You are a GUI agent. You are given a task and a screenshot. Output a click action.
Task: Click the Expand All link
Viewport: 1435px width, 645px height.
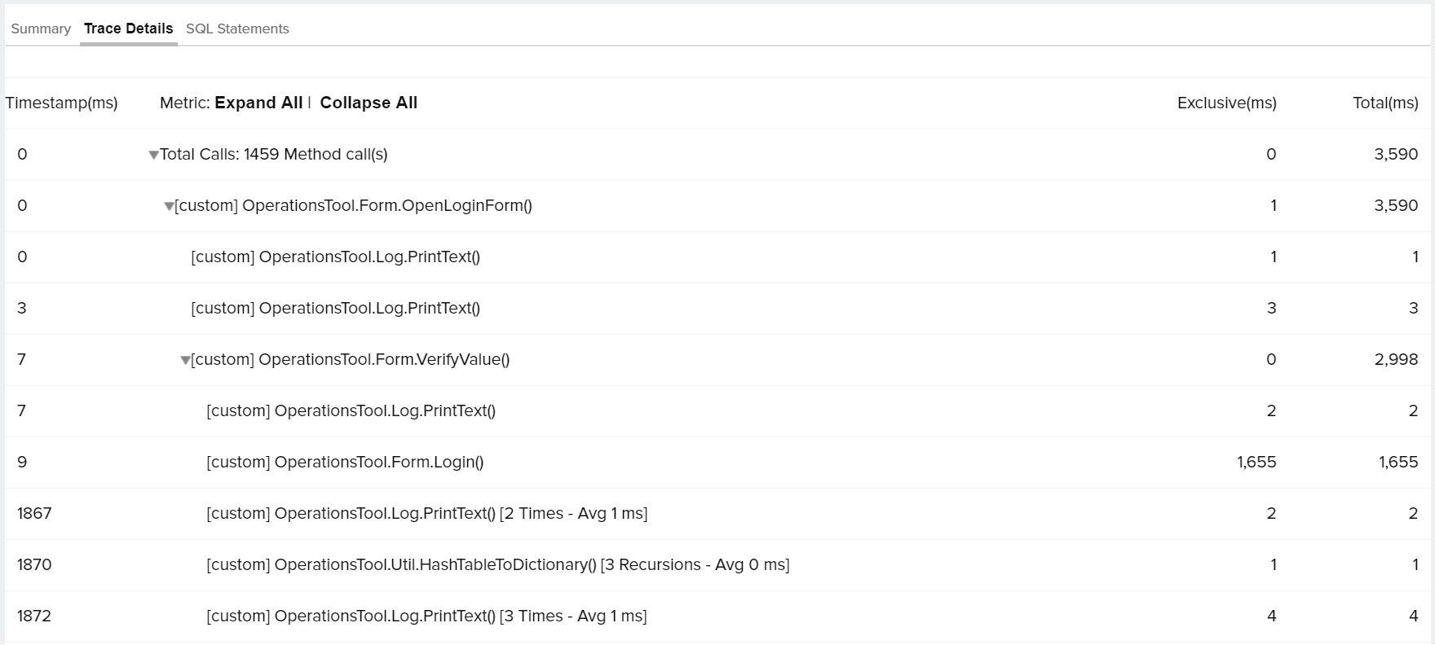tap(258, 103)
